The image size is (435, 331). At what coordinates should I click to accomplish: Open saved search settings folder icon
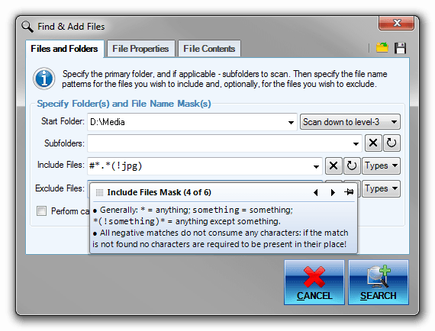pos(382,48)
